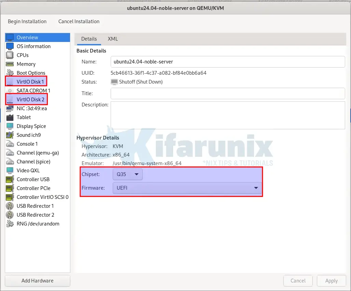Screen dimensions: 351x291
Task: Select the Sound ich9 audio icon
Action: pos(10,135)
